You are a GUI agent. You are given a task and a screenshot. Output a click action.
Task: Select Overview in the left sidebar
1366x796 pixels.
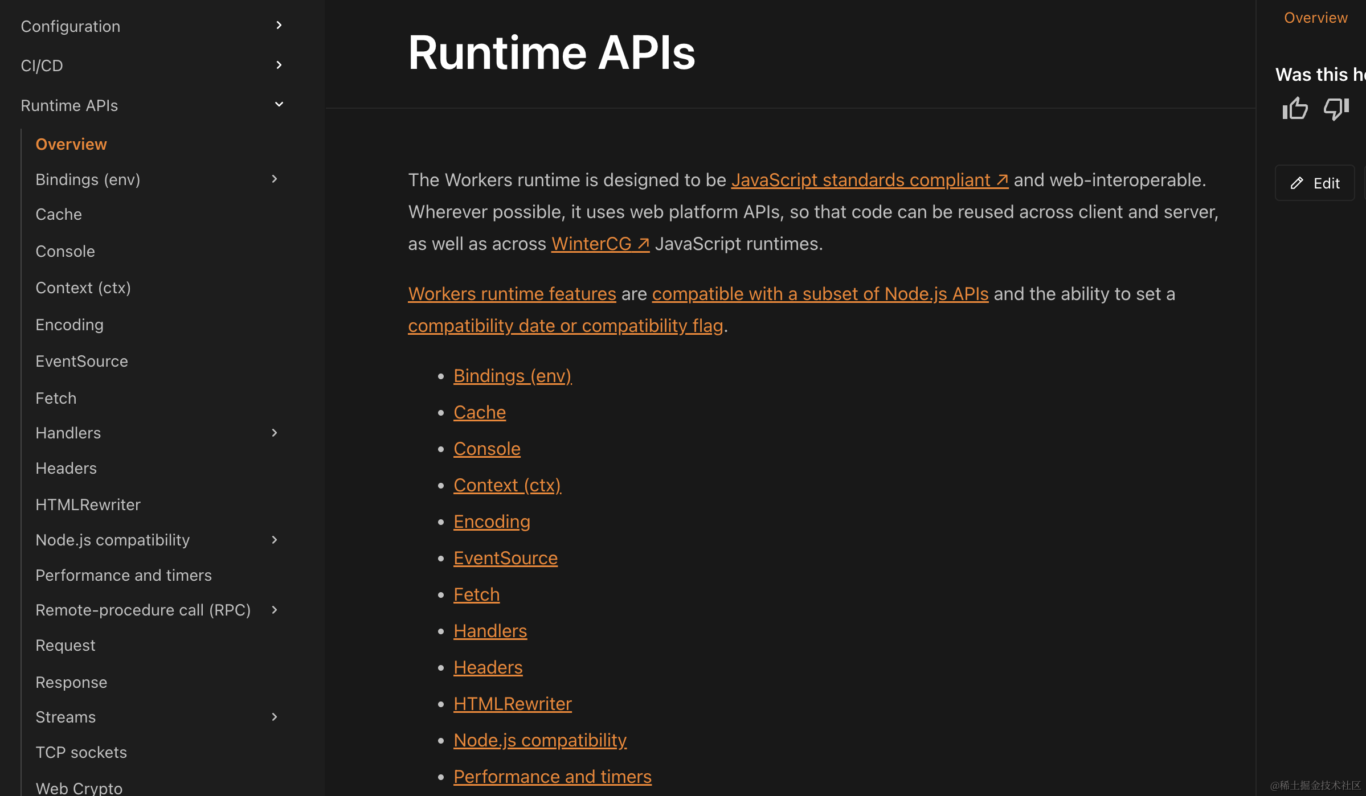71,144
